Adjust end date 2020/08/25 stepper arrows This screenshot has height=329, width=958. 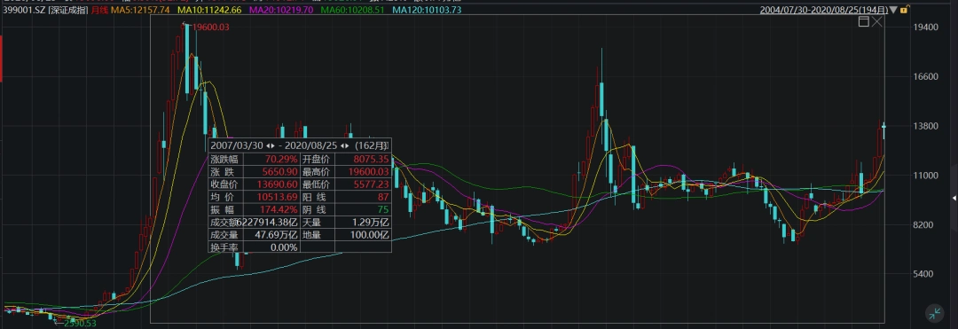tap(344, 146)
